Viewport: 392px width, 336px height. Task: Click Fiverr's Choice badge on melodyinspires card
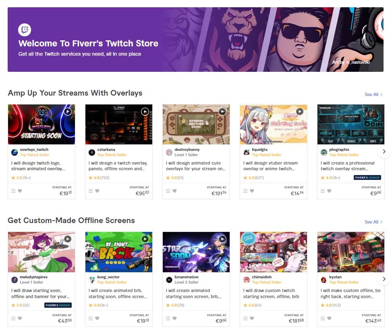pos(58,305)
